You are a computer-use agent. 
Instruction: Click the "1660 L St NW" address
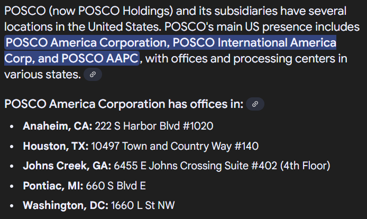point(143,205)
